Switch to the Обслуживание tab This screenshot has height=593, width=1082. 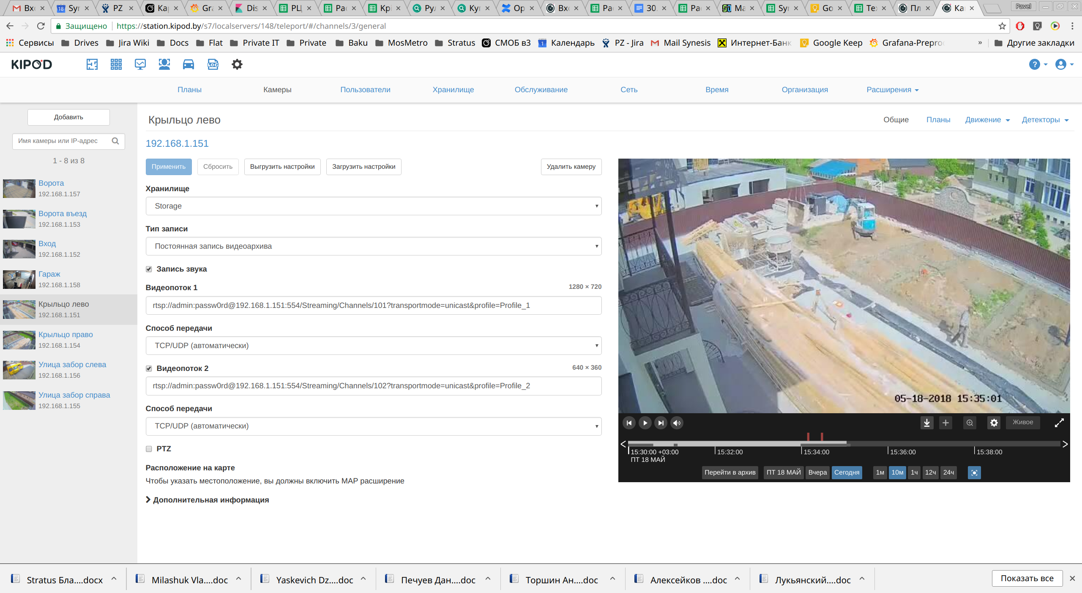point(541,90)
